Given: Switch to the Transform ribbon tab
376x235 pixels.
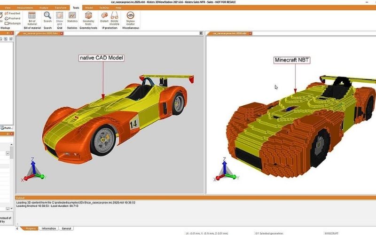Looking at the screenshot, I should click(61, 8).
